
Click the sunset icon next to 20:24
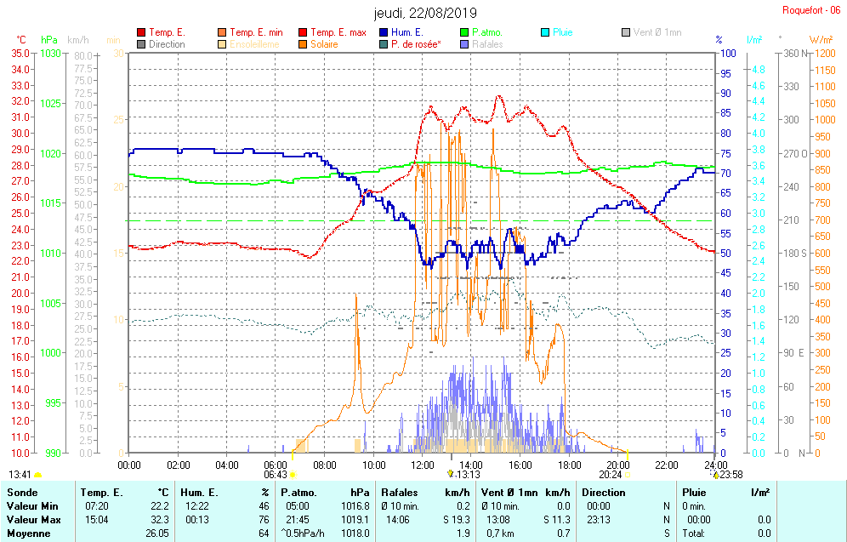pos(628,475)
